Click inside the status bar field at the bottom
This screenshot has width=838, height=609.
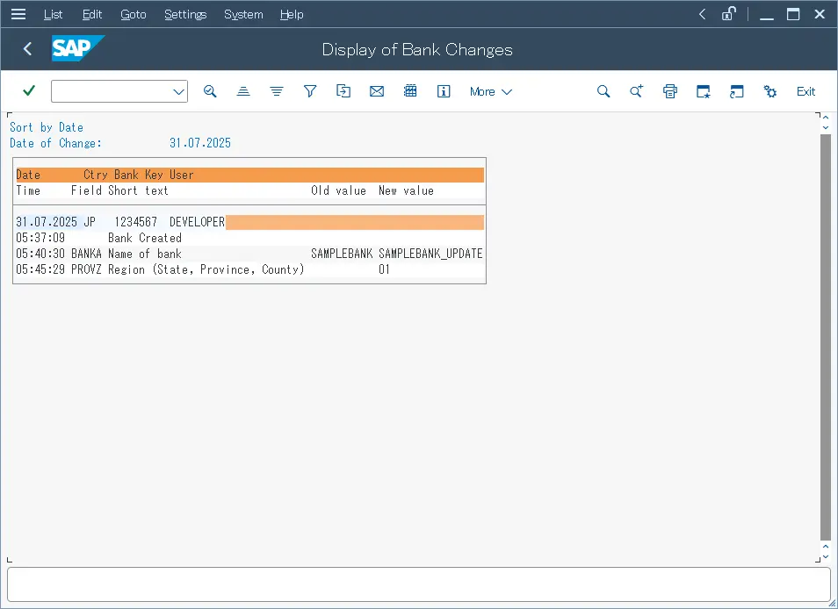[419, 585]
